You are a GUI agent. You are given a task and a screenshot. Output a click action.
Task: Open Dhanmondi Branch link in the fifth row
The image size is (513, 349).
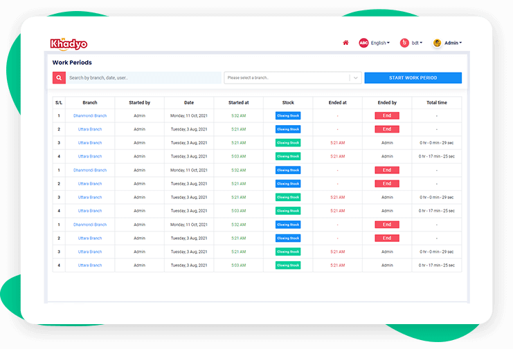90,170
